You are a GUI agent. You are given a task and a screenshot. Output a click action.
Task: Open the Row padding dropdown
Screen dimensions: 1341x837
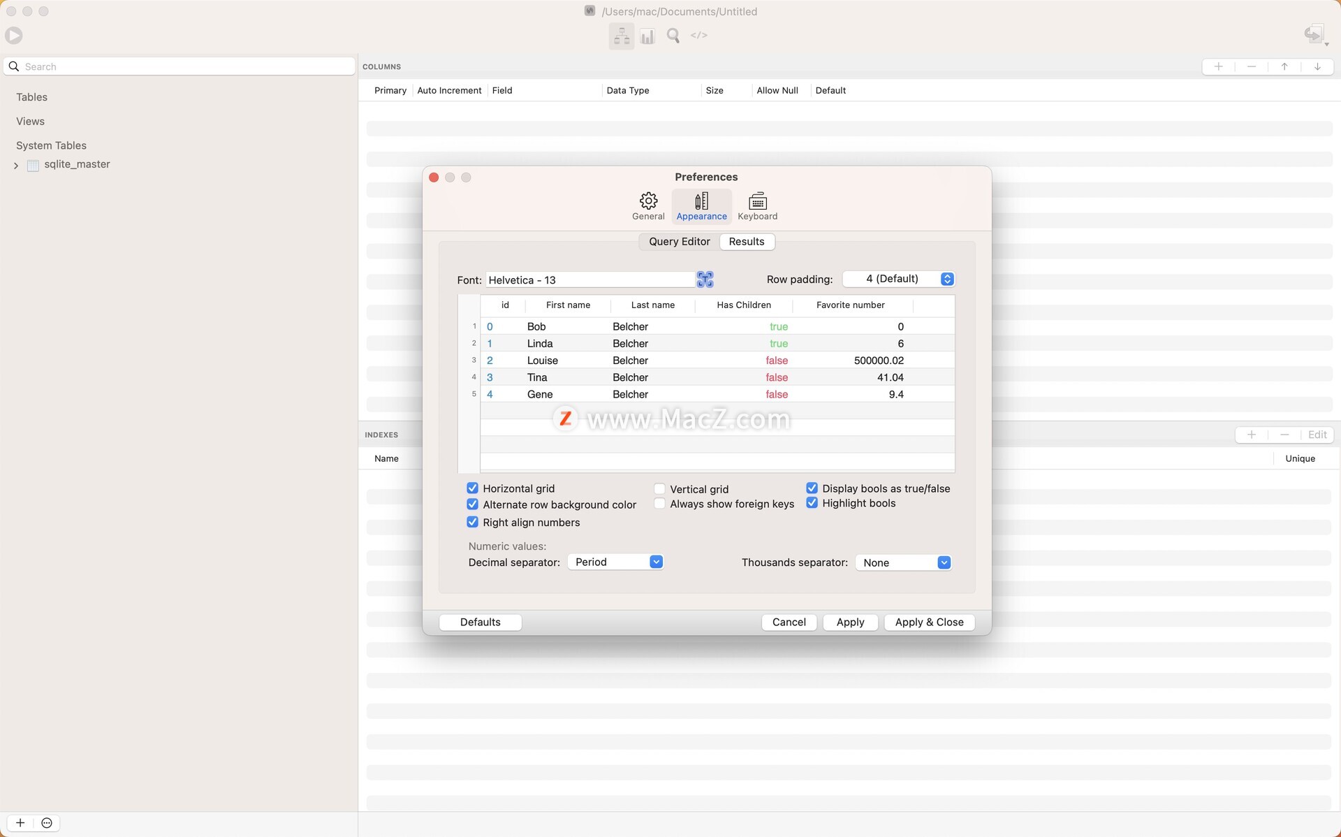[x=898, y=279]
